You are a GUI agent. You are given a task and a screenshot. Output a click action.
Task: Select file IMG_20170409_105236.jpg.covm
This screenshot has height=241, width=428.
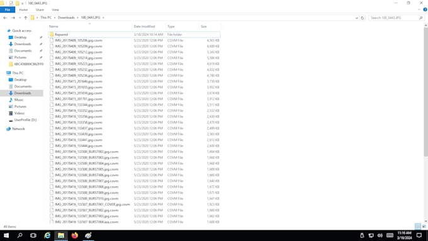135,76
